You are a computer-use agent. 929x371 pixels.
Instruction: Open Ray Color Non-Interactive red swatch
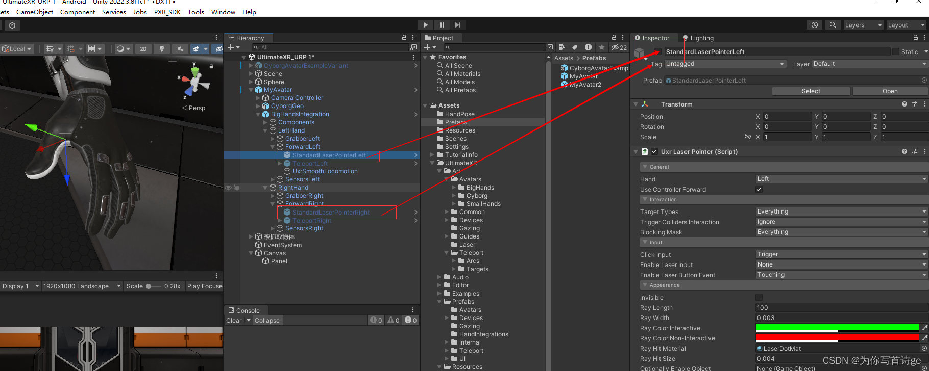pos(838,338)
